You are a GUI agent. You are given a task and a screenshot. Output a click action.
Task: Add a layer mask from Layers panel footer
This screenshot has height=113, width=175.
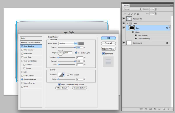point(150,109)
